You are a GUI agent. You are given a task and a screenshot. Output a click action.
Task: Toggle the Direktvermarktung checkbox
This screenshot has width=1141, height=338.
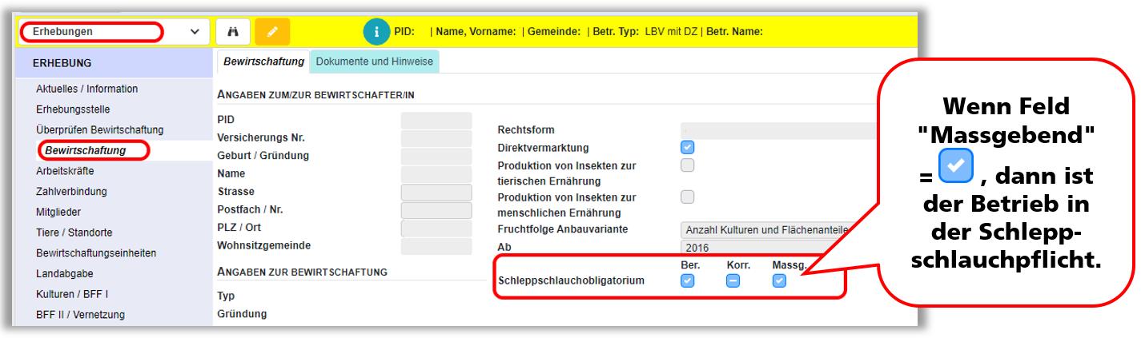[x=687, y=147]
